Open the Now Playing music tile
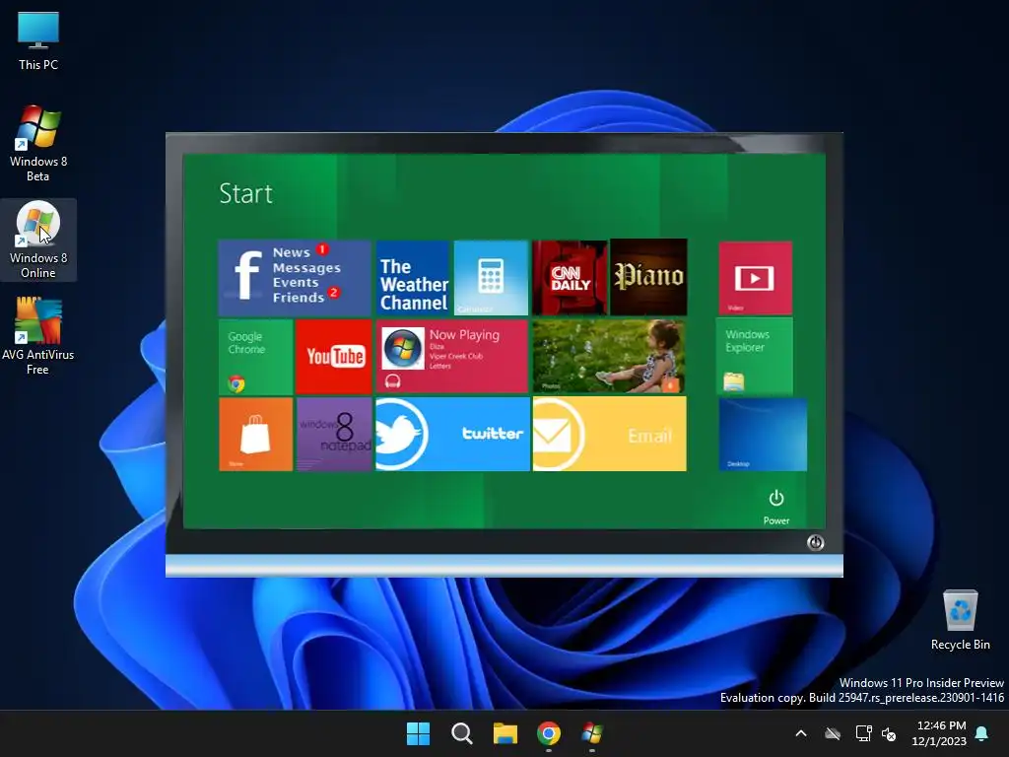Viewport: 1009px width, 757px height. click(451, 357)
